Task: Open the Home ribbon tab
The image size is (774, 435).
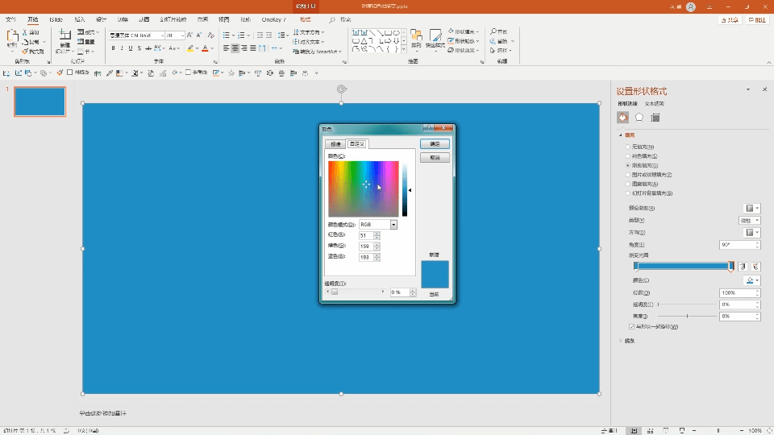Action: pyautogui.click(x=32, y=19)
